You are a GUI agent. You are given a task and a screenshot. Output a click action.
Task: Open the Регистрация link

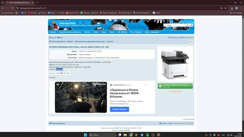(174, 38)
